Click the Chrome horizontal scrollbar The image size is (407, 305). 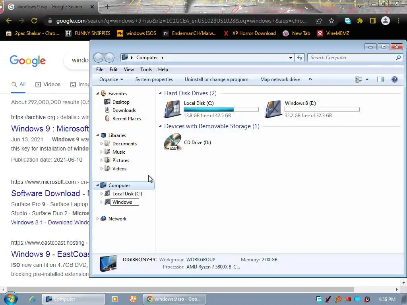(x=180, y=290)
